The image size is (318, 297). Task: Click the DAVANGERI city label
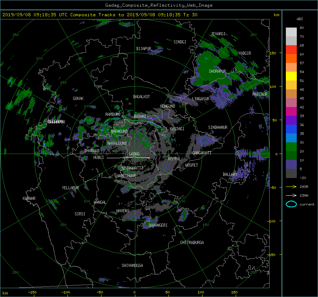(158, 225)
